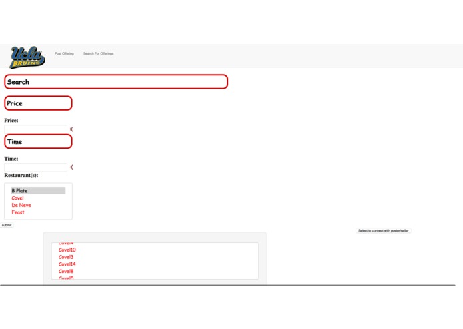
Task: Click the red-outlined Time heading box
Action: 38,141
